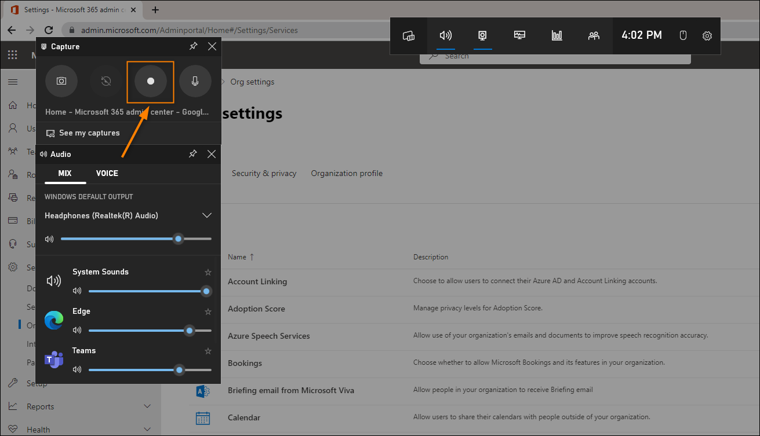
Task: Adjust the System Sounds volume slider
Action: 150,291
